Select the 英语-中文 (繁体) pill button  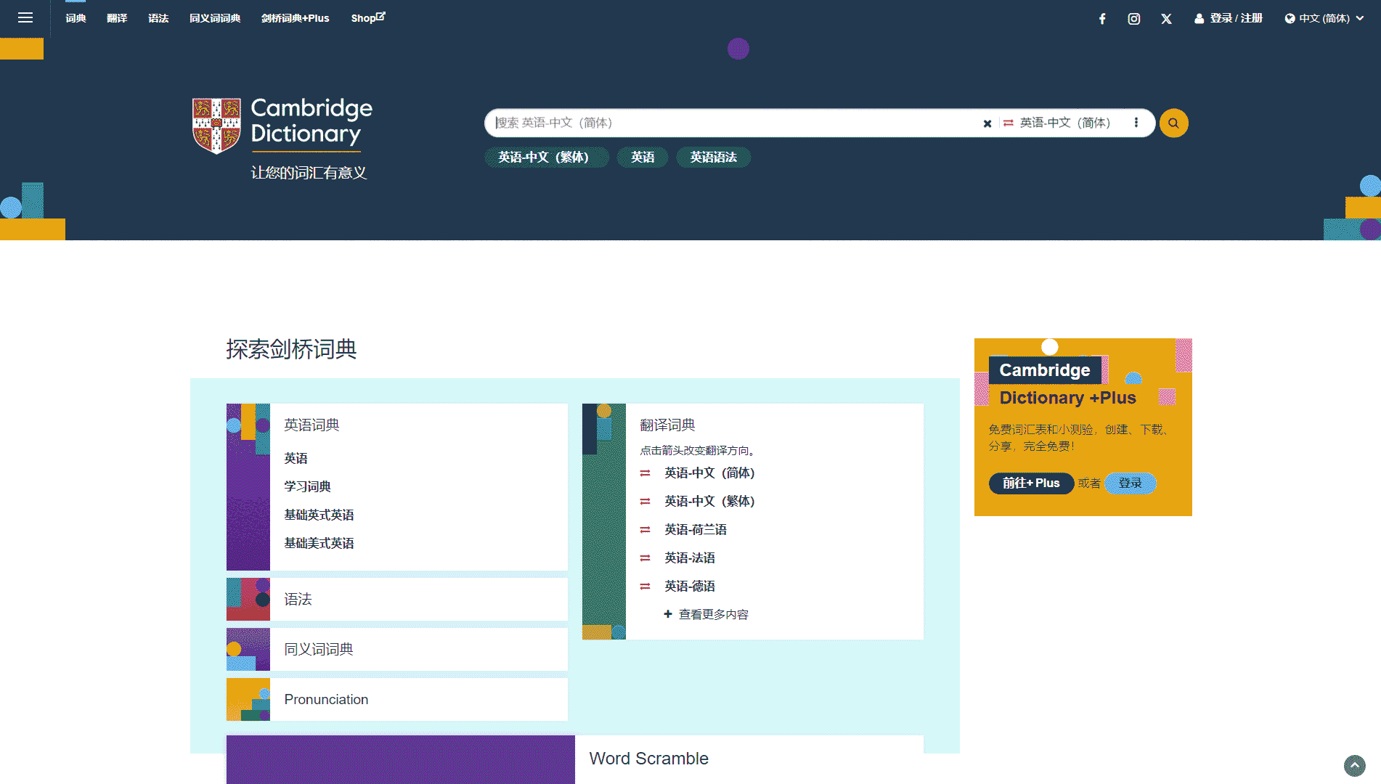[547, 157]
